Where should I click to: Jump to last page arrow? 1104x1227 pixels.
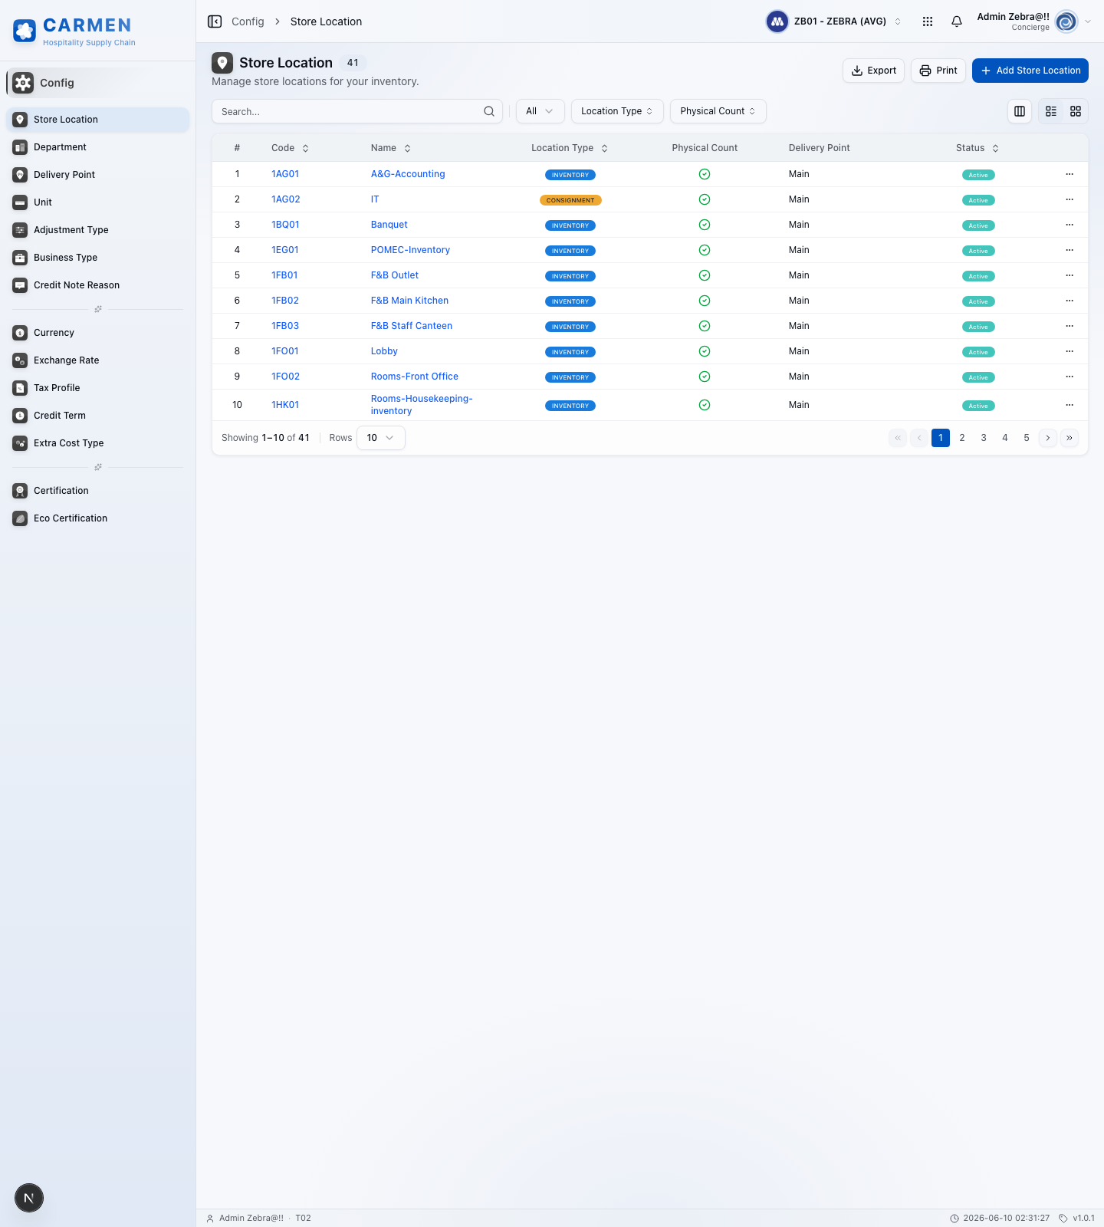click(1069, 438)
